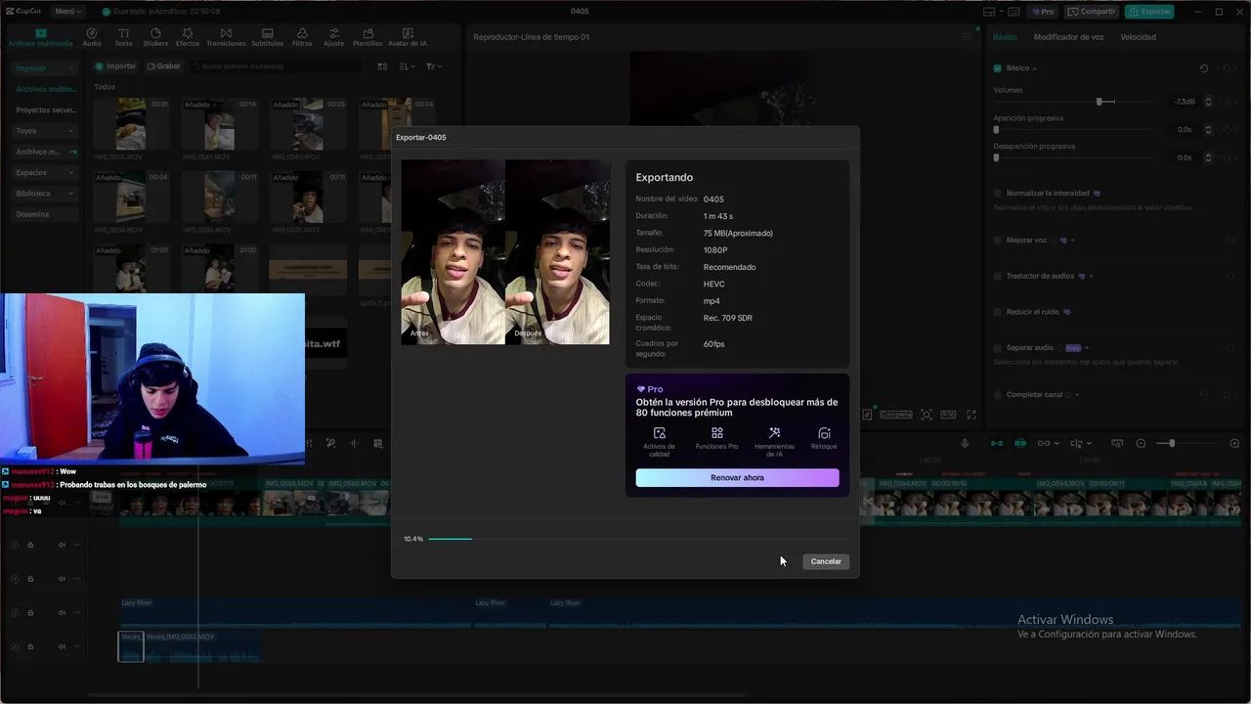Open the Efectos panel
1251x704 pixels.
coord(188,37)
